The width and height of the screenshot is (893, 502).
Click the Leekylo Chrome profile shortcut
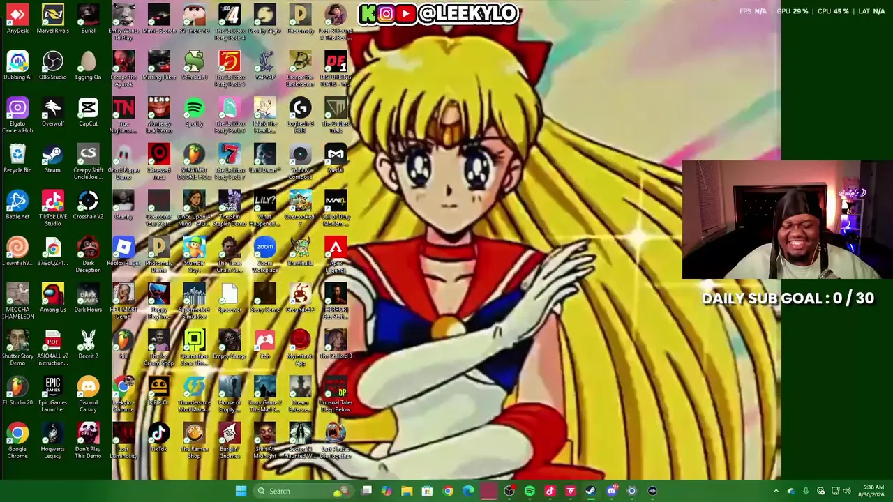coord(123,394)
